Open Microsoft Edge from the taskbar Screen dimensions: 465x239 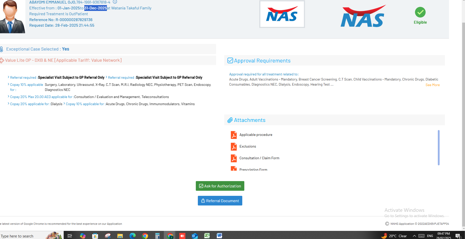coord(133,236)
